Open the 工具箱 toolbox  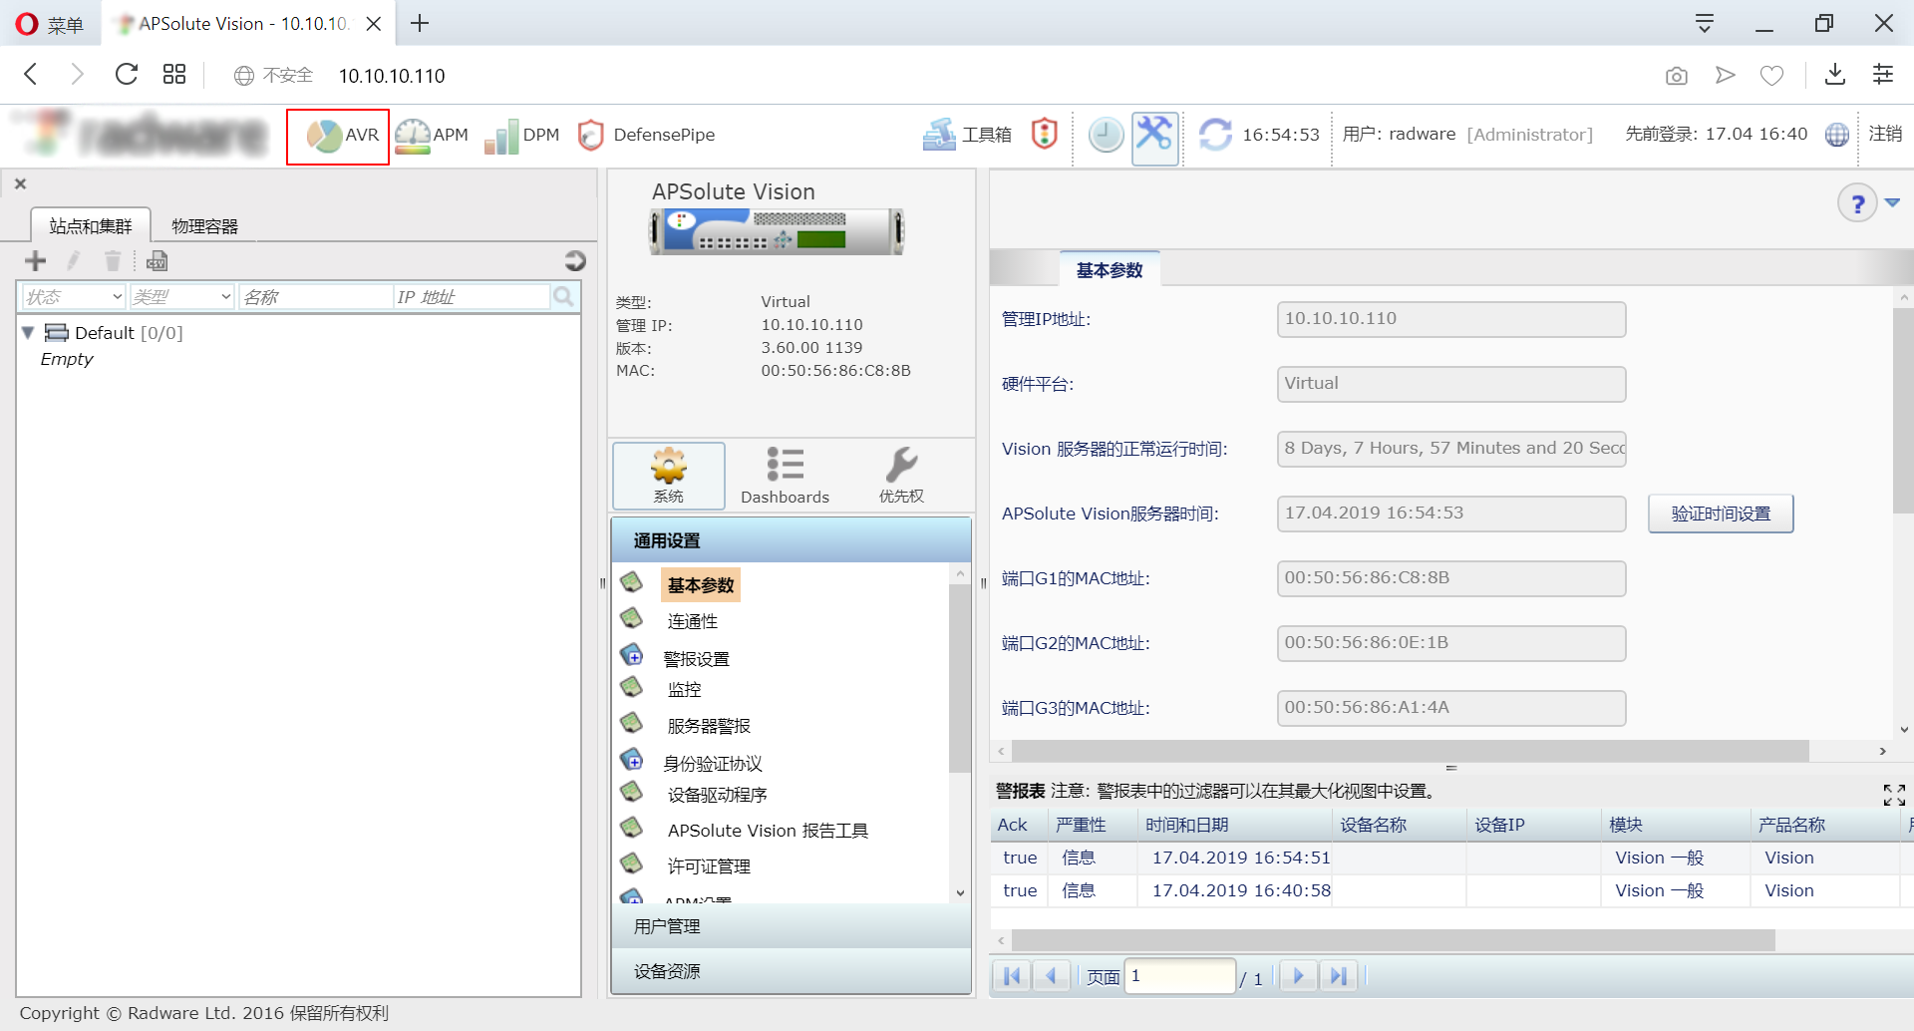pos(967,135)
